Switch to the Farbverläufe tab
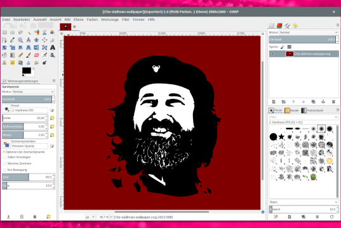 (x=312, y=110)
